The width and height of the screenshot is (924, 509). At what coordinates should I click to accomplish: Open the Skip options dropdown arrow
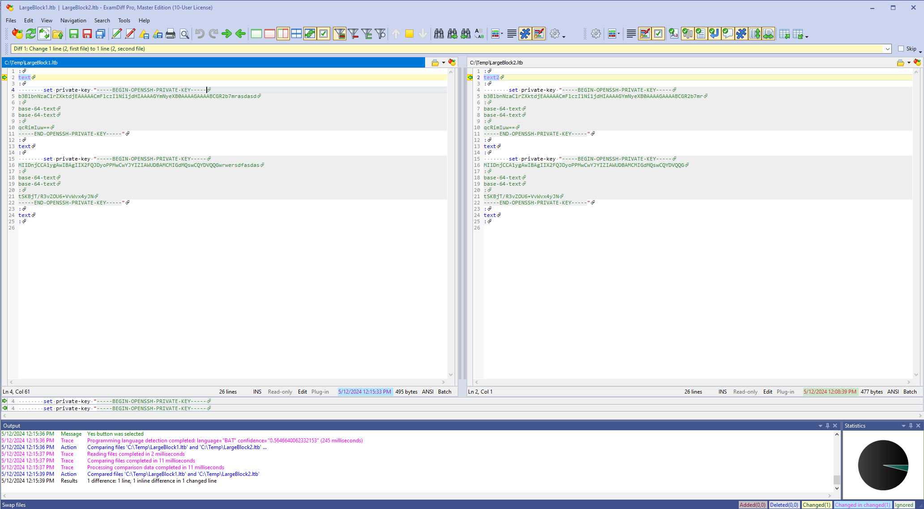(x=920, y=51)
